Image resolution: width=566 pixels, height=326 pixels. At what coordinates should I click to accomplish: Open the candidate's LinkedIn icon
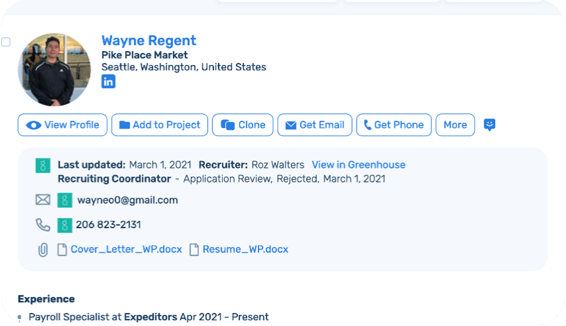point(108,82)
